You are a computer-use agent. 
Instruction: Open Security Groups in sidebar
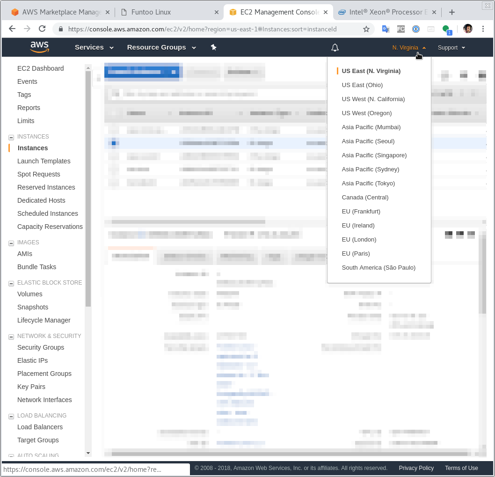41,347
